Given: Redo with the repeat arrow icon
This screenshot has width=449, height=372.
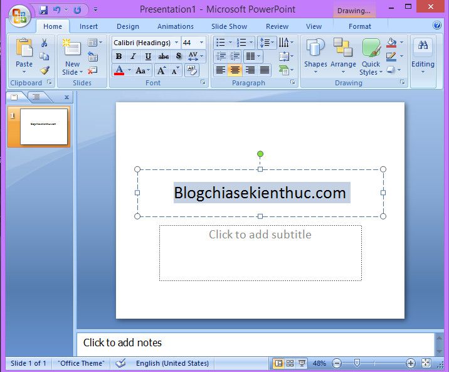Looking at the screenshot, I should tap(77, 10).
